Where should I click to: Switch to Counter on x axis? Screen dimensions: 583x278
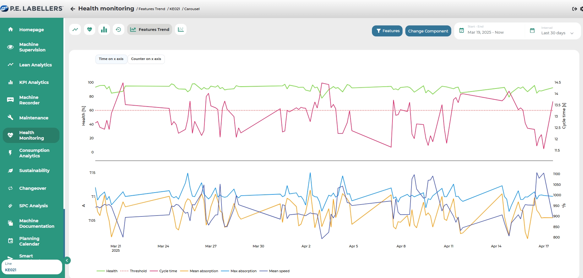click(x=146, y=59)
